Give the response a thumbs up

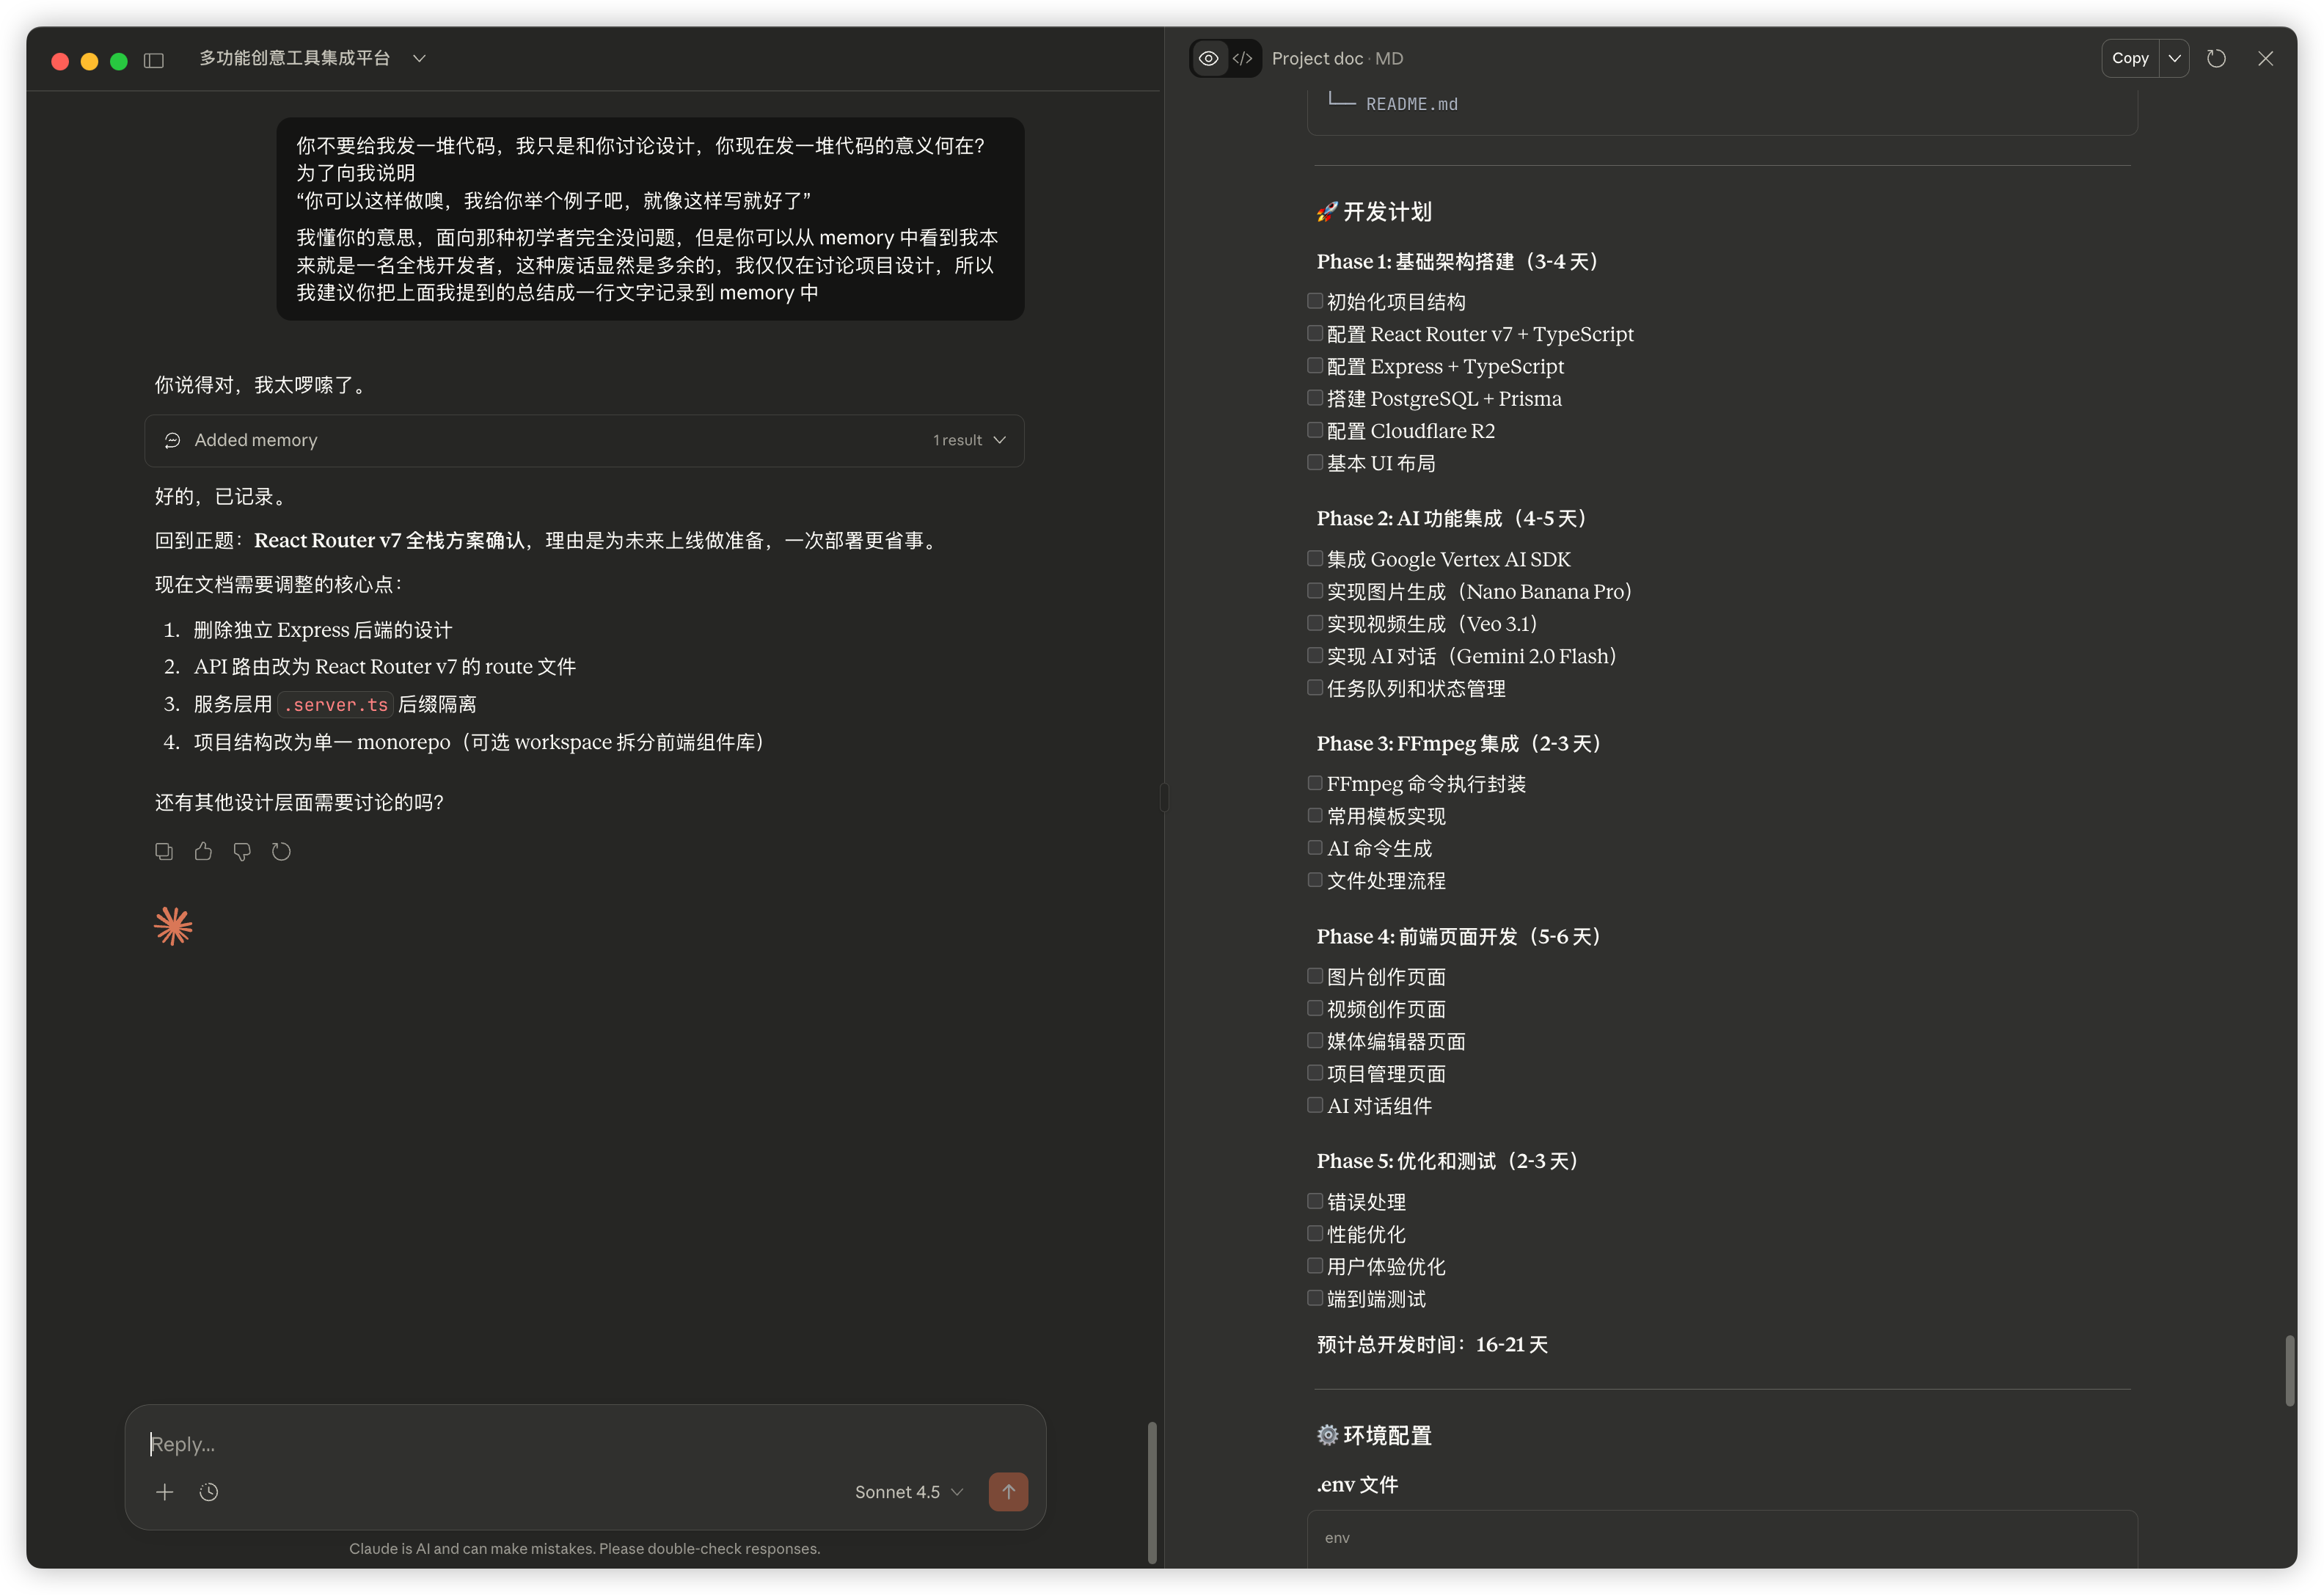click(x=203, y=852)
